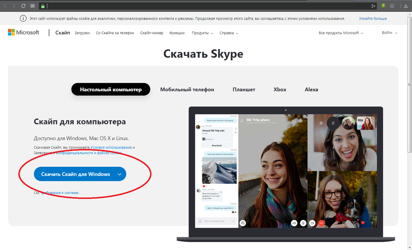Click chat bubble icon in Skype call preview
This screenshot has height=250, width=412.
click(243, 223)
